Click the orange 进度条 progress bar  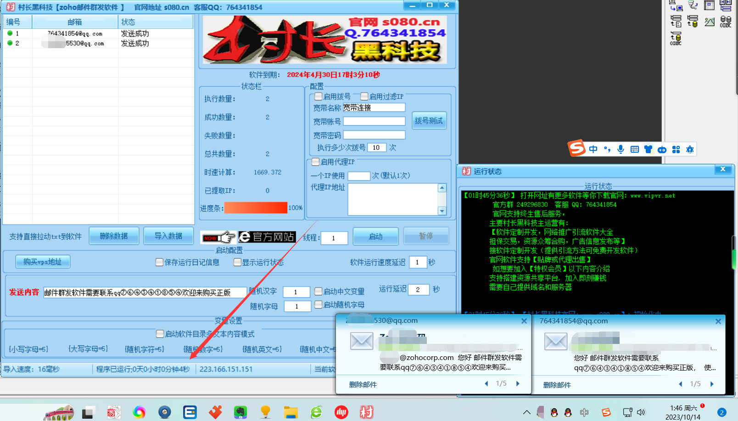coord(256,208)
